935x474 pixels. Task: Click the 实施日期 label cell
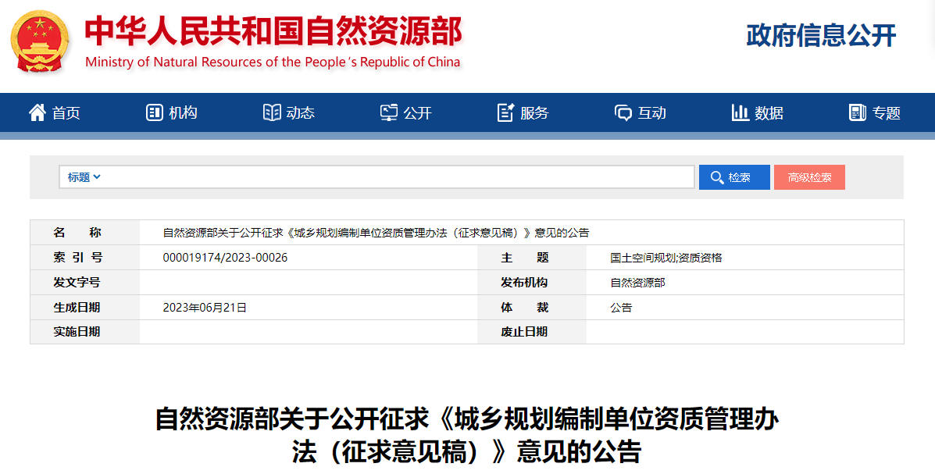click(85, 332)
